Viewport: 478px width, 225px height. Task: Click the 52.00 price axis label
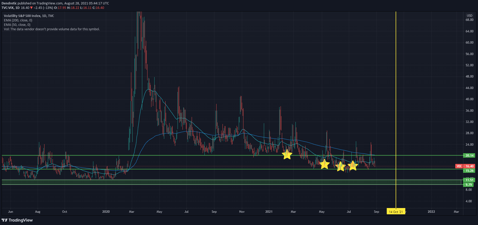(469, 65)
